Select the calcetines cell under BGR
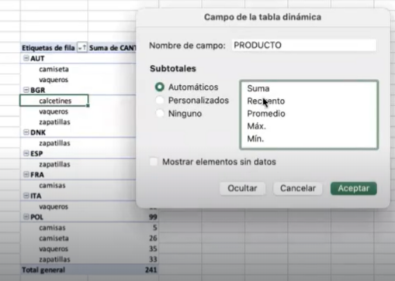 pos(54,101)
